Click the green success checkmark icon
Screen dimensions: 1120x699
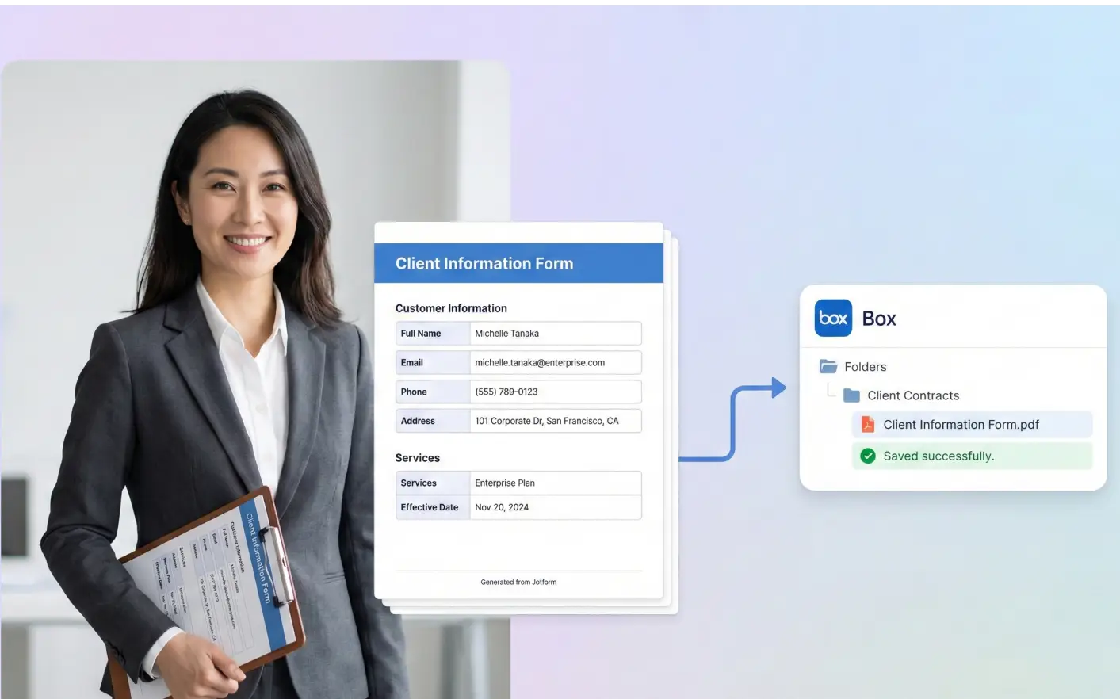pos(868,456)
